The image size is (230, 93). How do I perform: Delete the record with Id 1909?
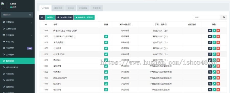click(218, 66)
